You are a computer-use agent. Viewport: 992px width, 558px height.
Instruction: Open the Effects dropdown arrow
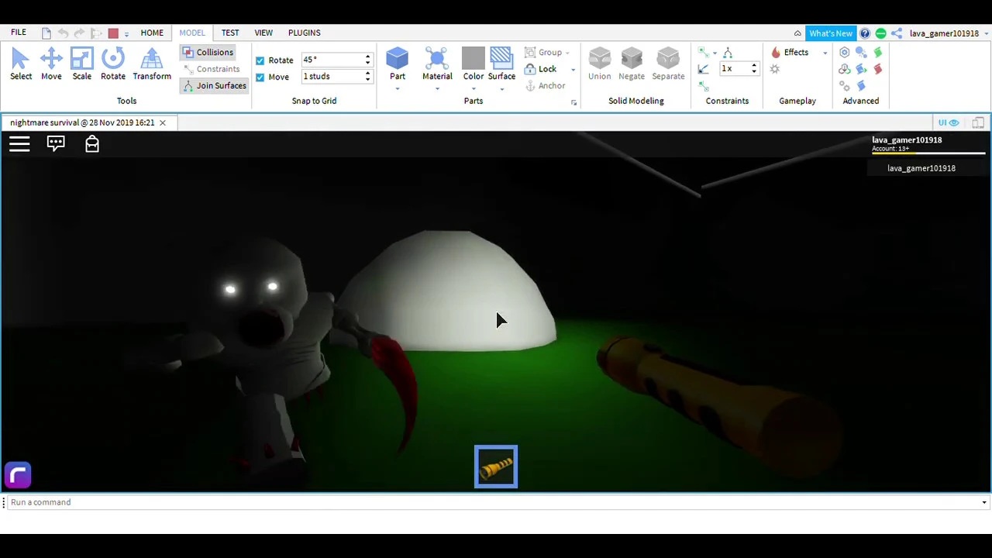point(825,53)
